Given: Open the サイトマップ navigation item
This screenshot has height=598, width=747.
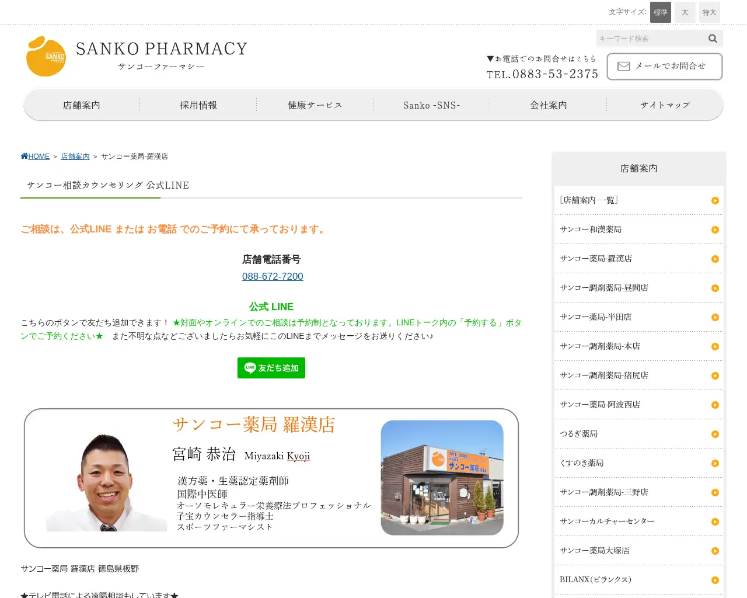Looking at the screenshot, I should [x=665, y=105].
